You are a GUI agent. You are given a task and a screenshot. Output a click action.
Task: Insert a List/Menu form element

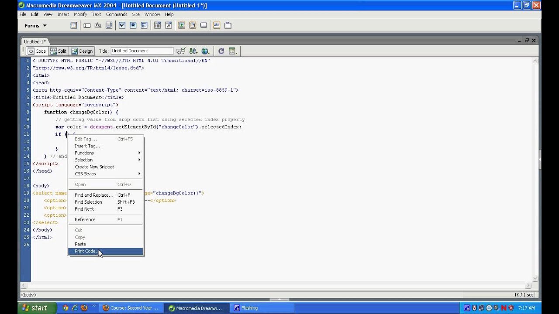coord(157,25)
